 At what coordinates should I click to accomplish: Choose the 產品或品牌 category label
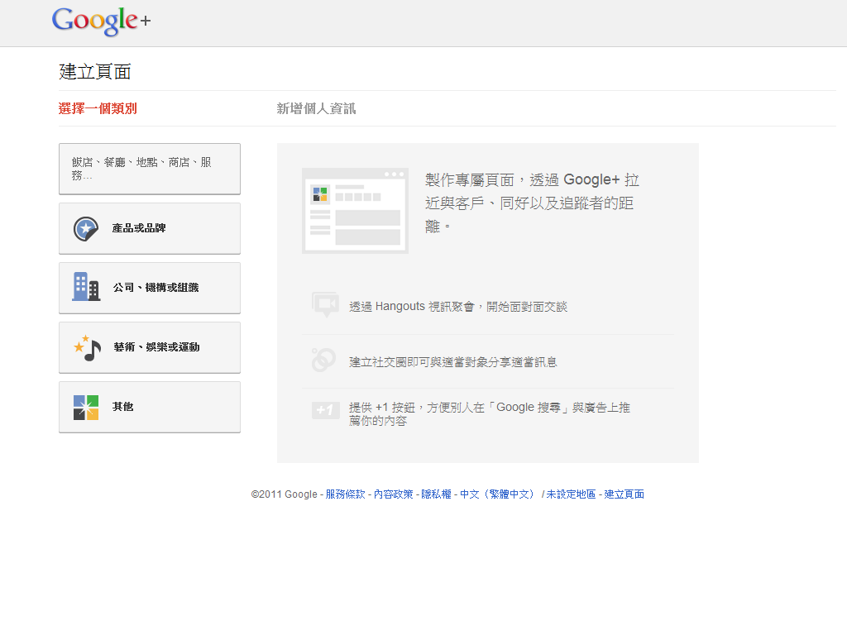(139, 228)
